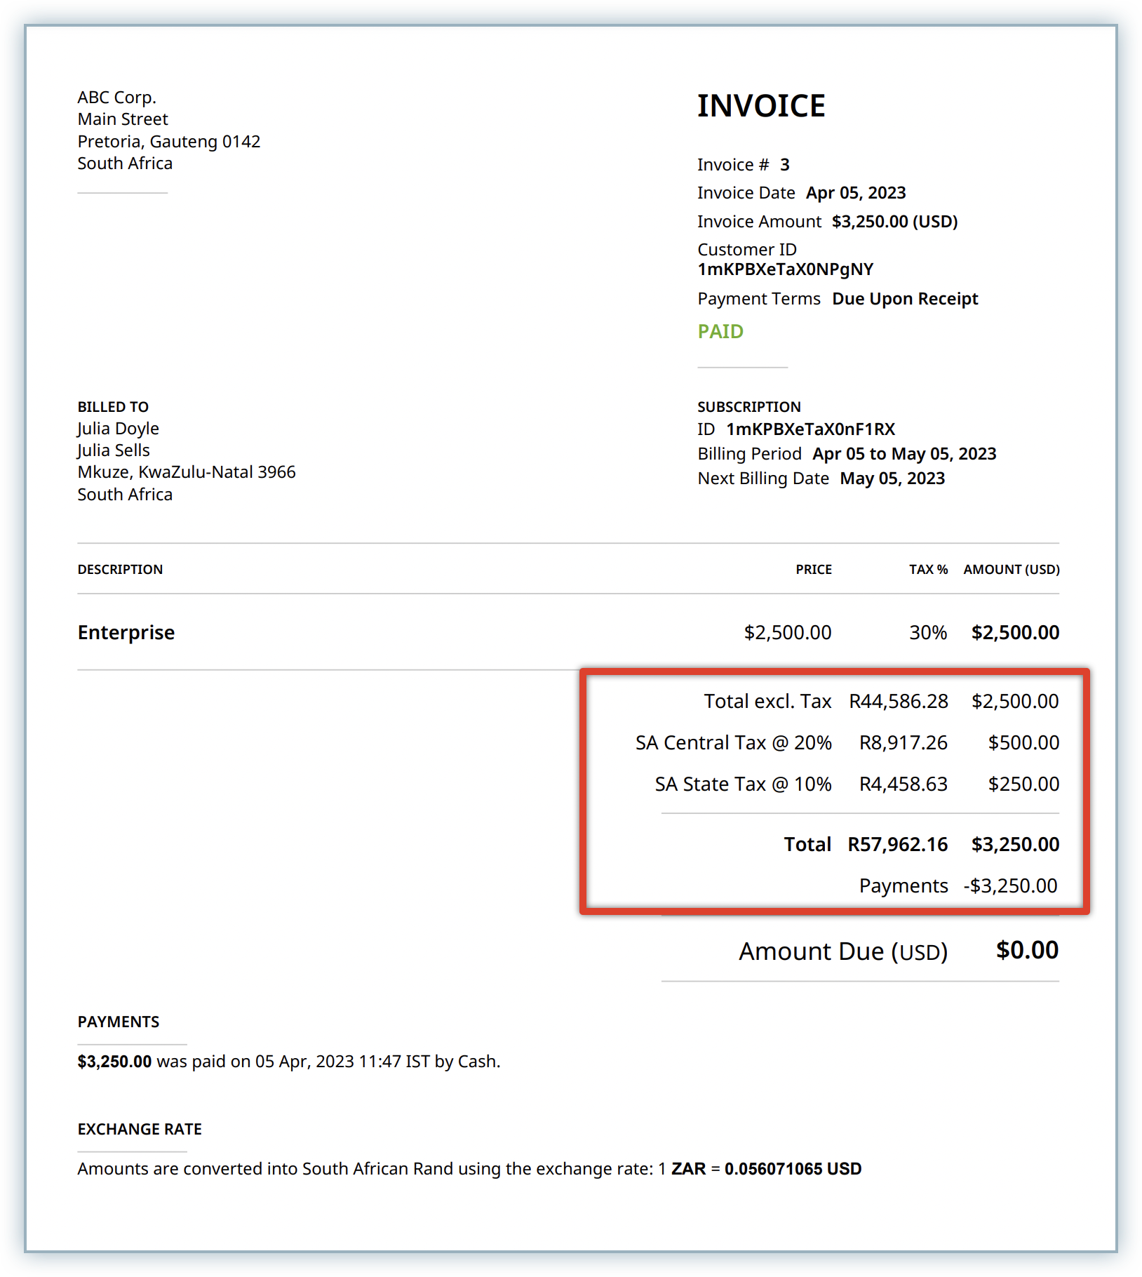1142x1277 pixels.
Task: Select the exchange rate value 0.056071065 USD
Action: pyautogui.click(x=793, y=1169)
